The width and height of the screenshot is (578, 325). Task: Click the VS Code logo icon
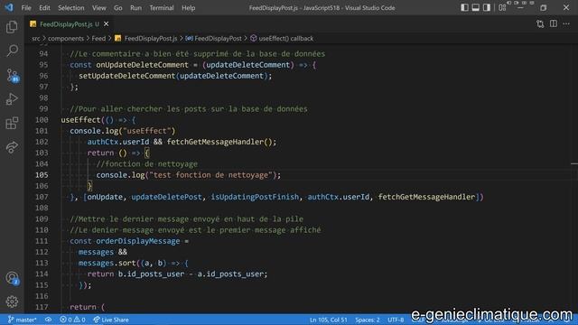pos(9,7)
